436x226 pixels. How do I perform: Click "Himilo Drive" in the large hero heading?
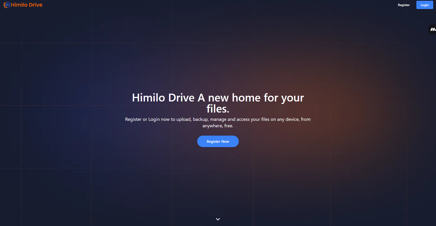[x=163, y=98]
